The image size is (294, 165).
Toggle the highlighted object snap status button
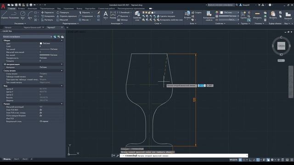pos(258,160)
